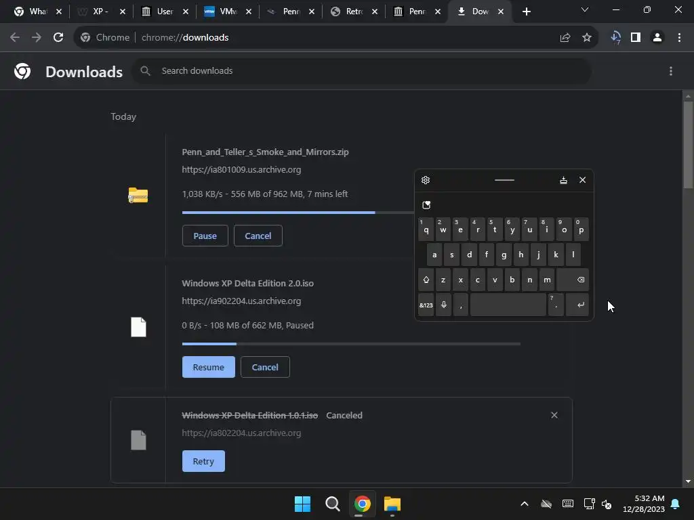Image resolution: width=694 pixels, height=520 pixels.
Task: Tap the backspace key on touch keyboard
Action: point(573,280)
